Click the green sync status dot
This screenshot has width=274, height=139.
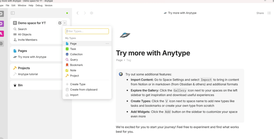click(x=67, y=13)
